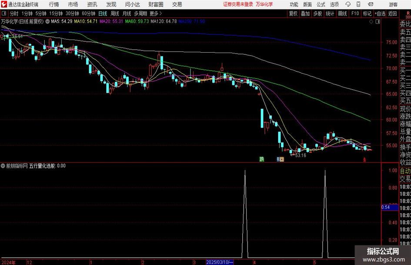The width and height of the screenshot is (411, 265).
Task: Click the Tongdaxin red logo icon
Action: [x=4, y=4]
